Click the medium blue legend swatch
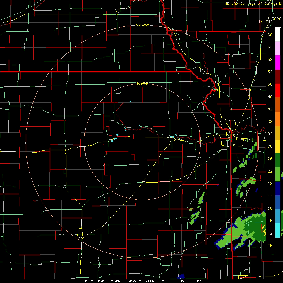This screenshot has height=283, width=283. [x=278, y=202]
